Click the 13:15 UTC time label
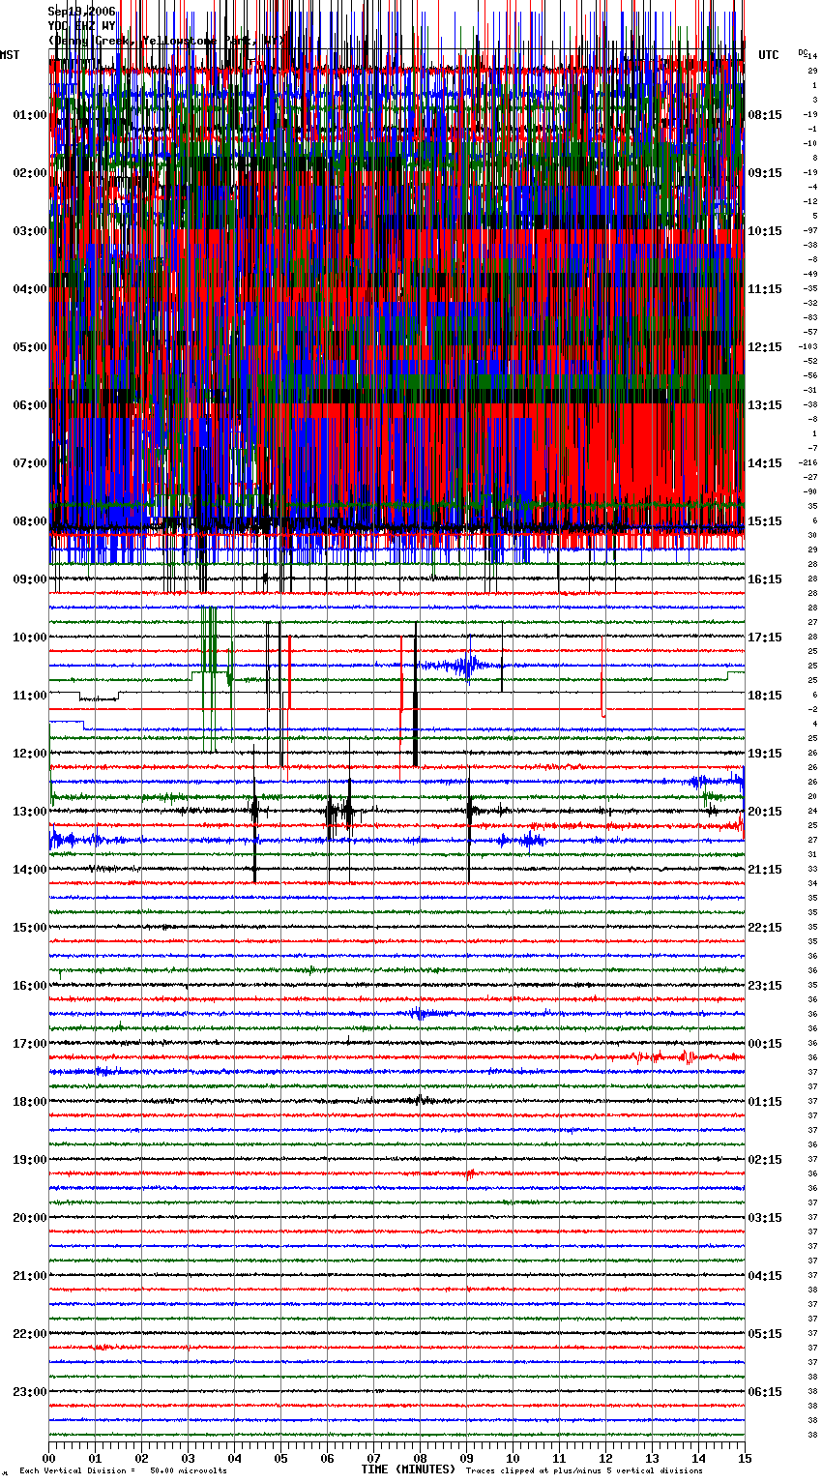 765,405
